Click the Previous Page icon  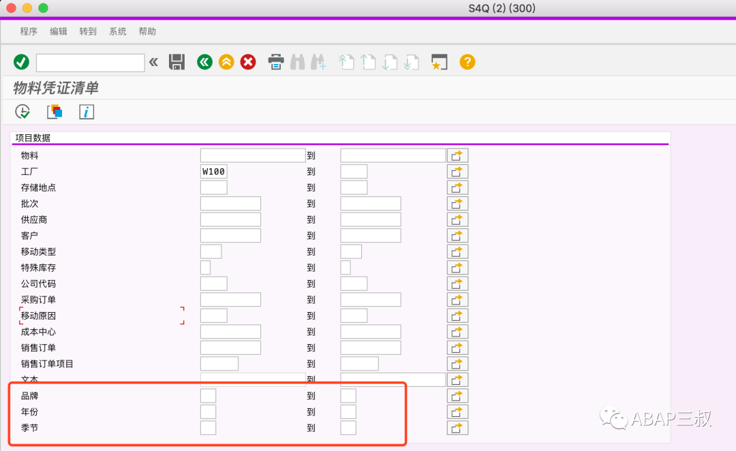[x=368, y=62]
